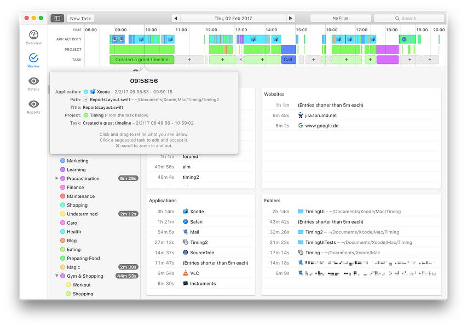Click the Mail icon in Applications
Image resolution: width=467 pixels, height=328 pixels.
click(x=185, y=232)
